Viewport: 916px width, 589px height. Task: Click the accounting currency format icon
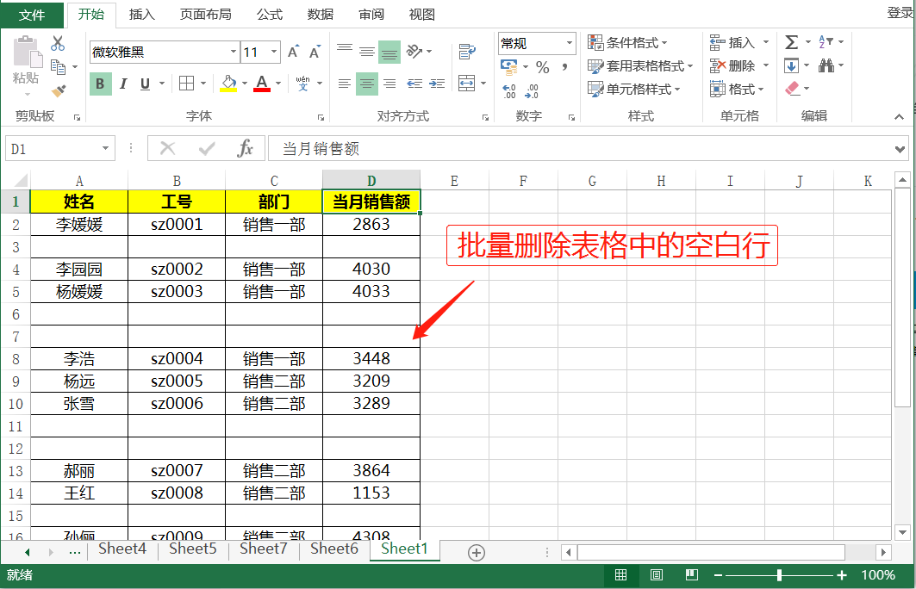click(x=508, y=67)
